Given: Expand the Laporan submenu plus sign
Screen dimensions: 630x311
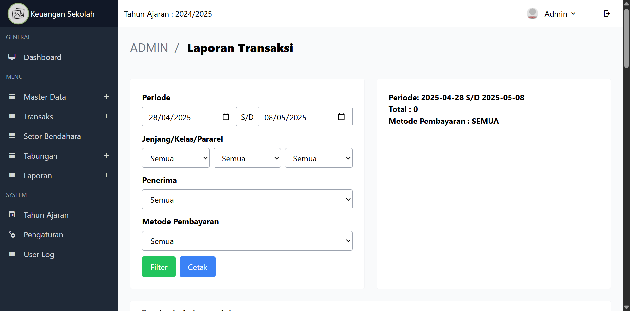Looking at the screenshot, I should 106,175.
